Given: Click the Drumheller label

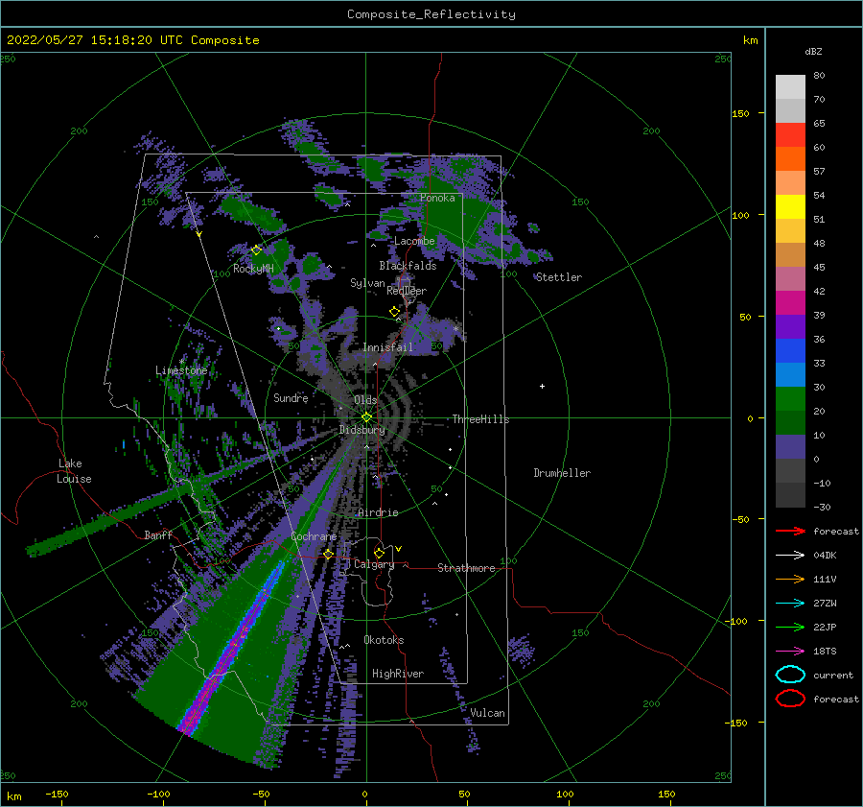Looking at the screenshot, I should (562, 473).
